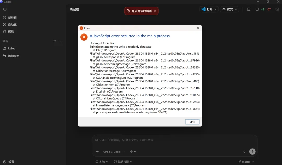Viewport: 282px width, 165px height.
Task: Click the new folder icon beside 线程
Action: coord(54,41)
